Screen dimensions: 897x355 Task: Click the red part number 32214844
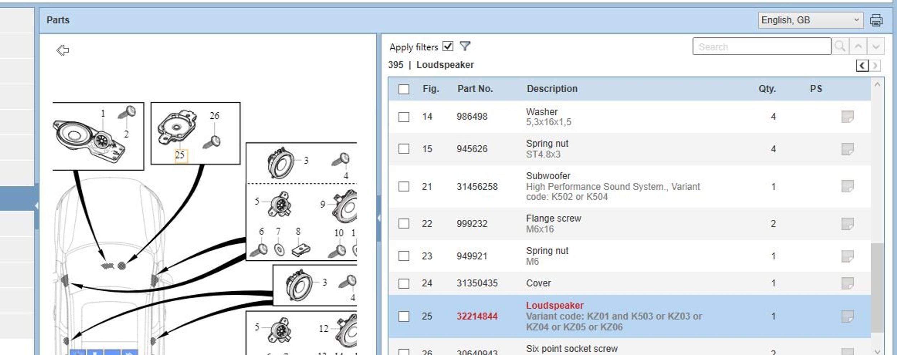(x=477, y=316)
